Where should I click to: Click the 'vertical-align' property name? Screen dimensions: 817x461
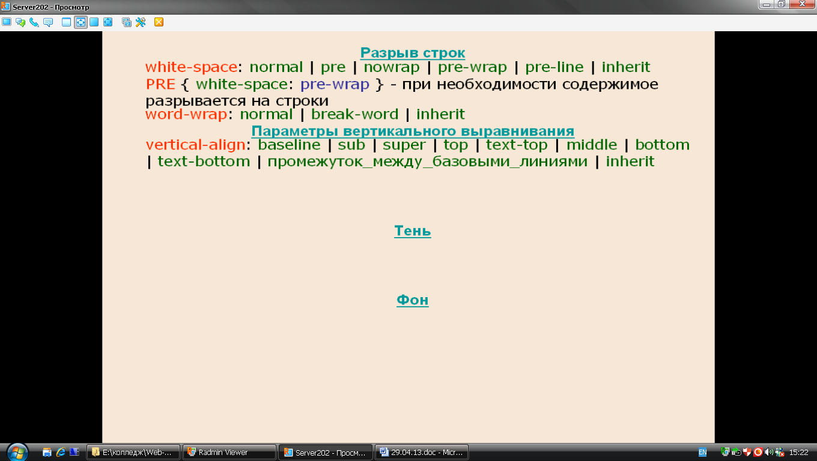point(196,145)
